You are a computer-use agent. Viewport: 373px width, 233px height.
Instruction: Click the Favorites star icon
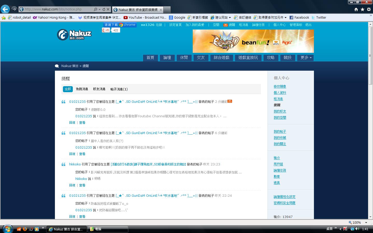pos(362,9)
